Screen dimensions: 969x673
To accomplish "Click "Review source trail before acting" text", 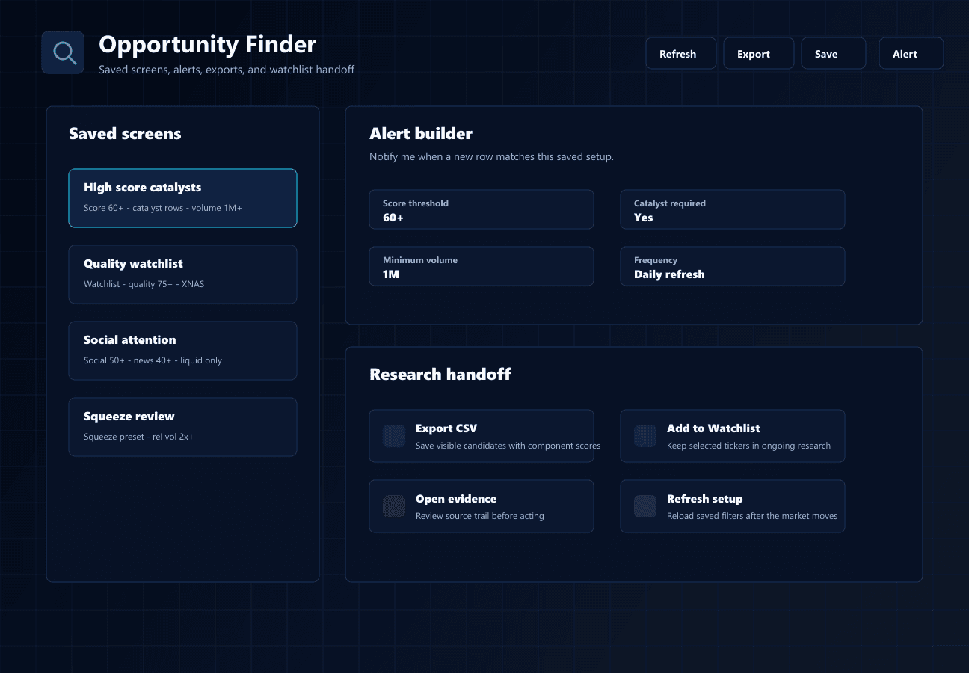I will pyautogui.click(x=480, y=516).
